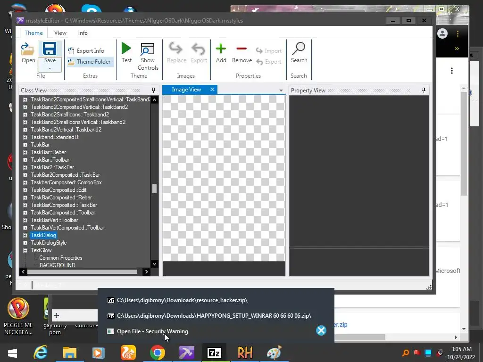Click Export in the Properties group
483x362 pixels.
tap(269, 62)
